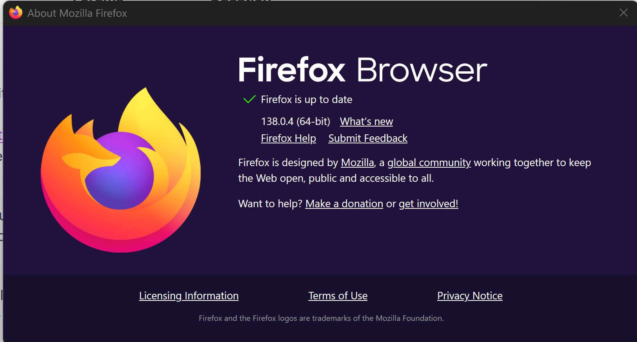This screenshot has height=342, width=637.
Task: Click the 138.0.4 (64-bit) version text
Action: pyautogui.click(x=295, y=121)
